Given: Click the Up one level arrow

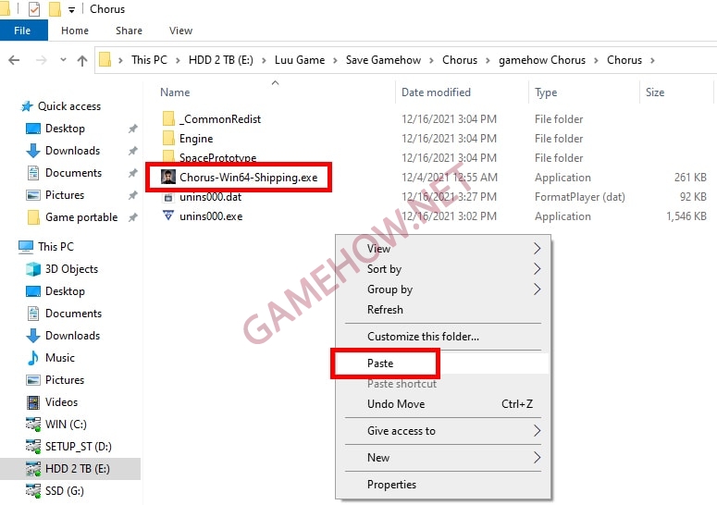Looking at the screenshot, I should click(82, 60).
